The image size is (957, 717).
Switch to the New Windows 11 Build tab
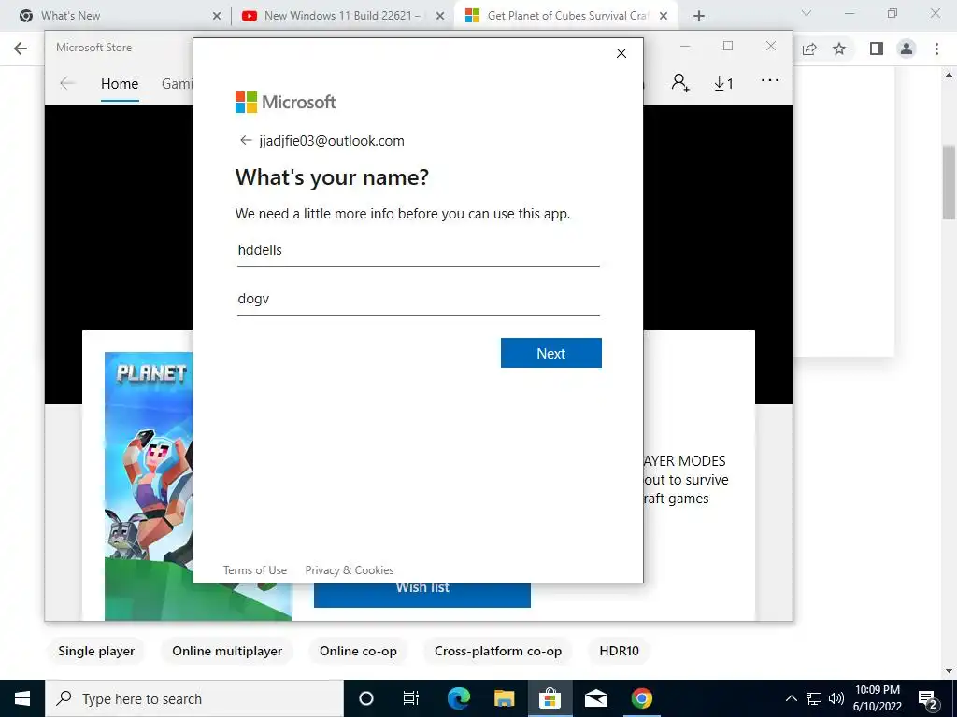(342, 16)
